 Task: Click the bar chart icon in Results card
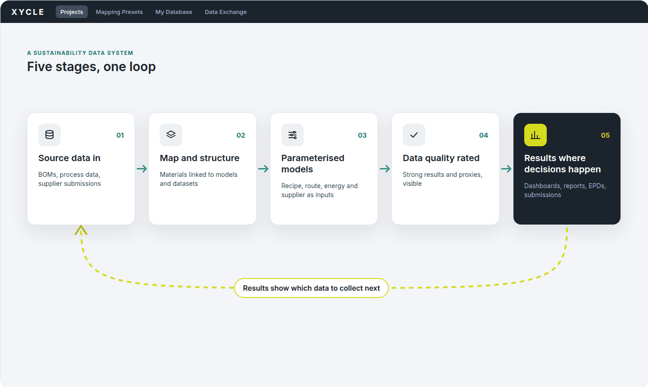click(535, 135)
